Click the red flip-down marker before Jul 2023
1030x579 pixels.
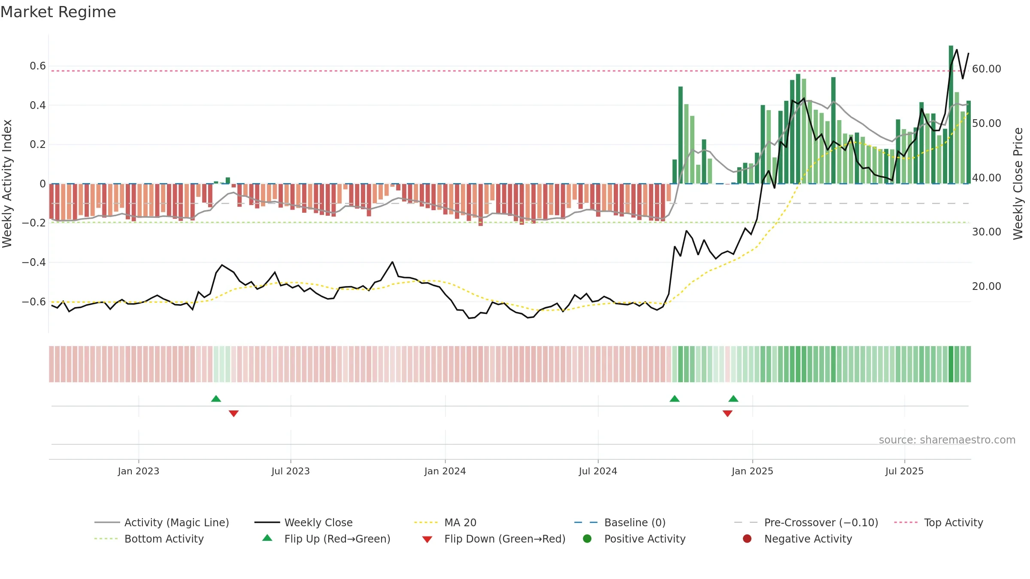click(234, 413)
